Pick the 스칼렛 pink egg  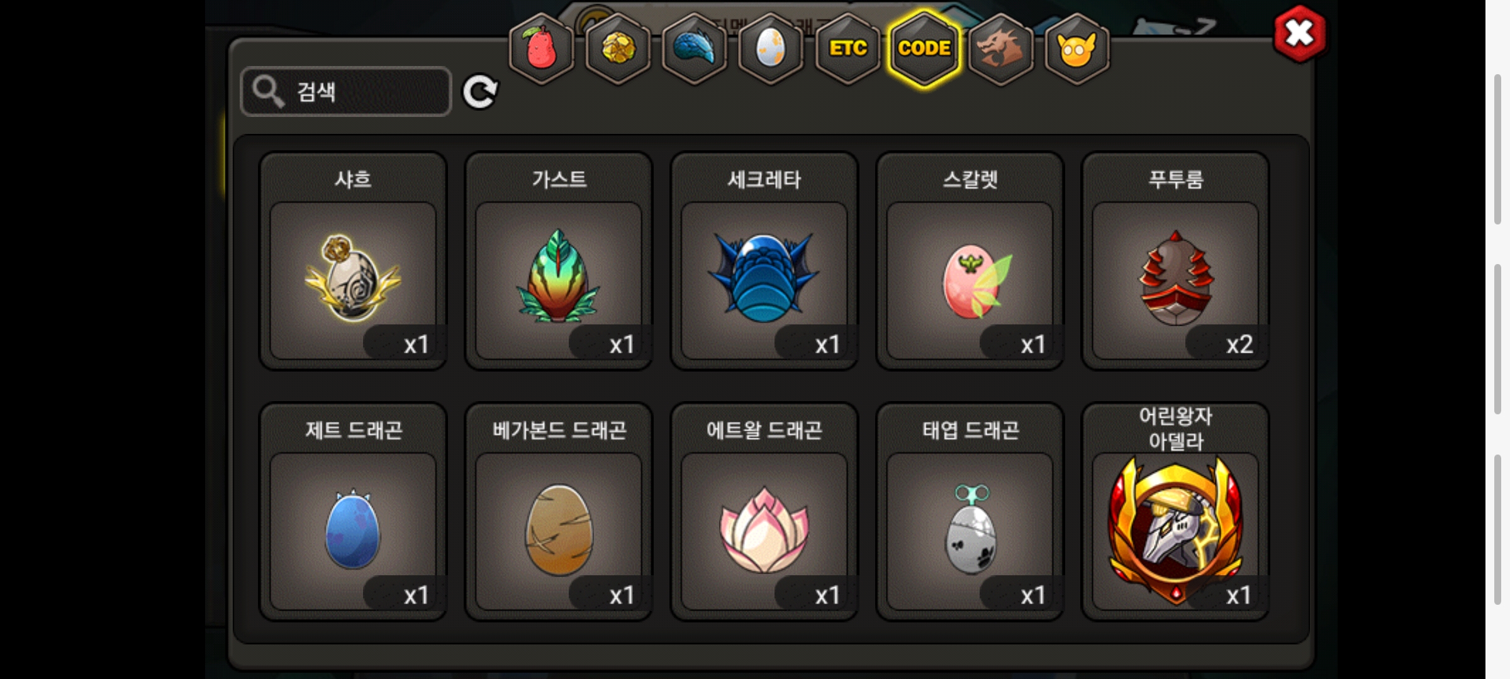tap(970, 261)
